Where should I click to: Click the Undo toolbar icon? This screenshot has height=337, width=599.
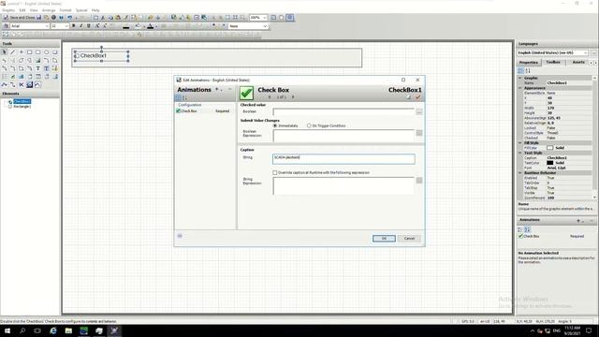pyautogui.click(x=70, y=18)
